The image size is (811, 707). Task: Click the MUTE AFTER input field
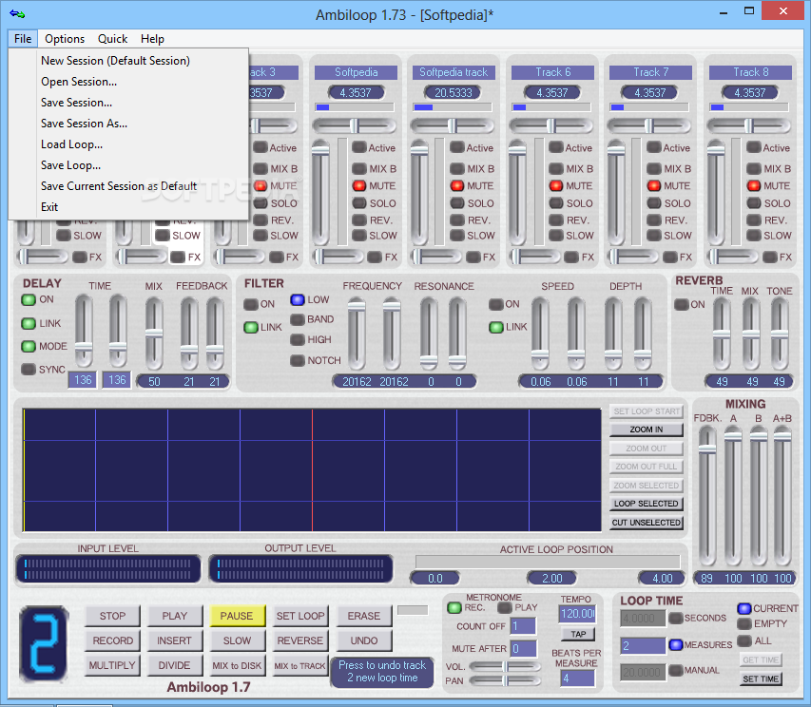pyautogui.click(x=524, y=649)
